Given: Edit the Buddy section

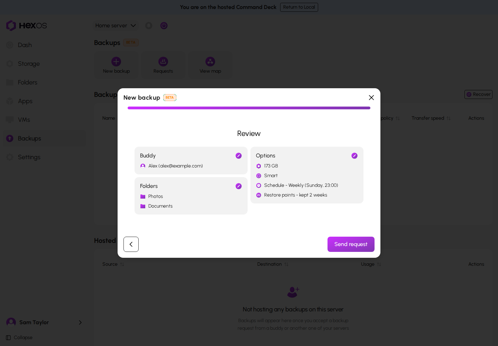Looking at the screenshot, I should tap(239, 156).
